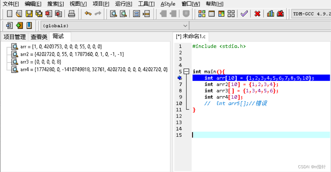
Task: Switch to the 查看类 tab
Action: tap(39, 37)
